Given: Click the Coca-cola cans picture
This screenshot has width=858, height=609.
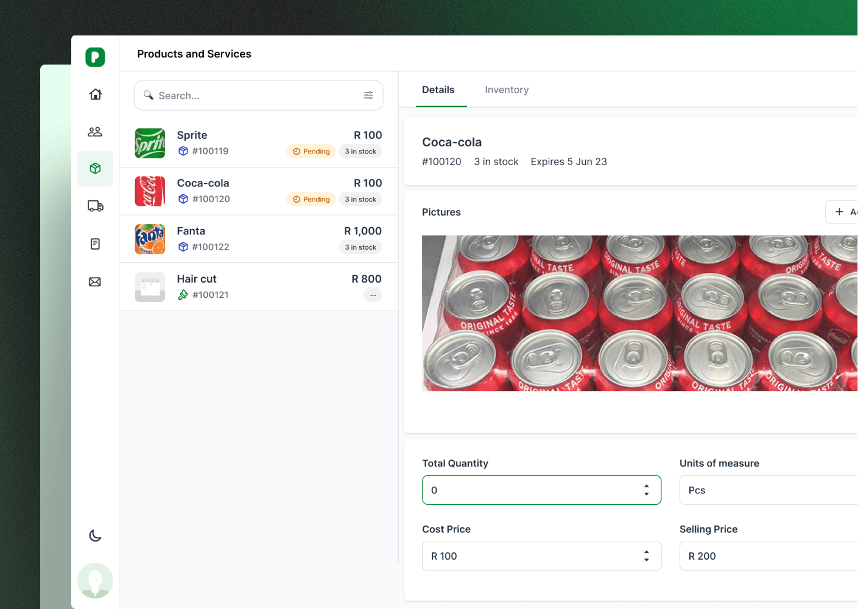Looking at the screenshot, I should pos(639,313).
